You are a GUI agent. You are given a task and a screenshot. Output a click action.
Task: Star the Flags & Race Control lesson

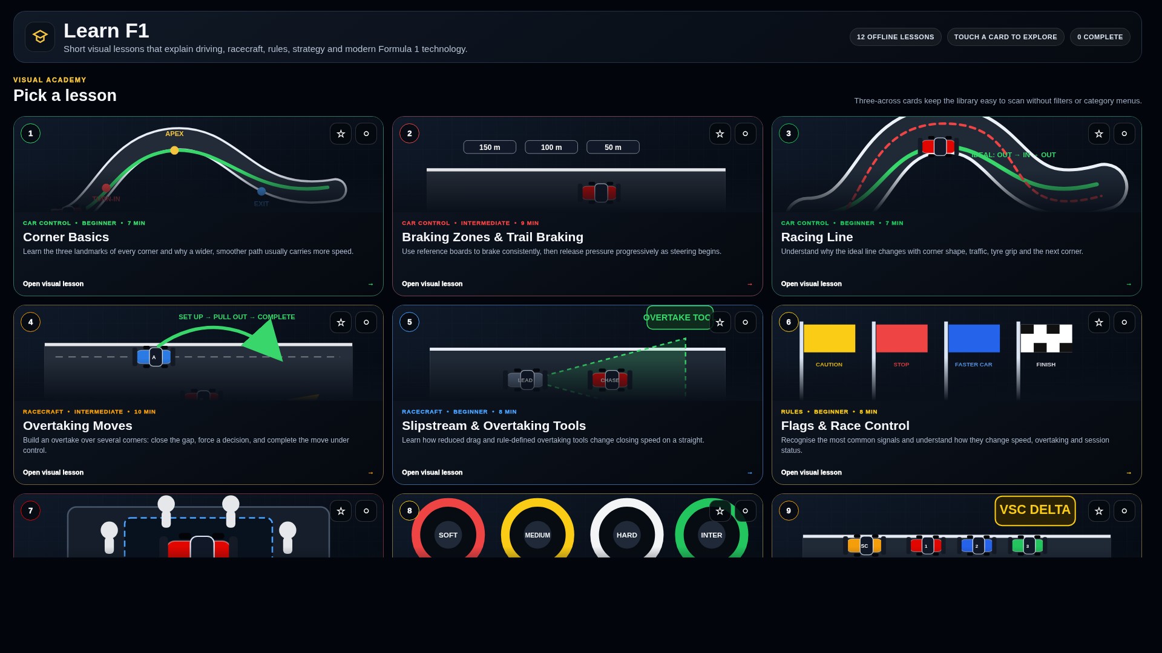click(x=1098, y=322)
